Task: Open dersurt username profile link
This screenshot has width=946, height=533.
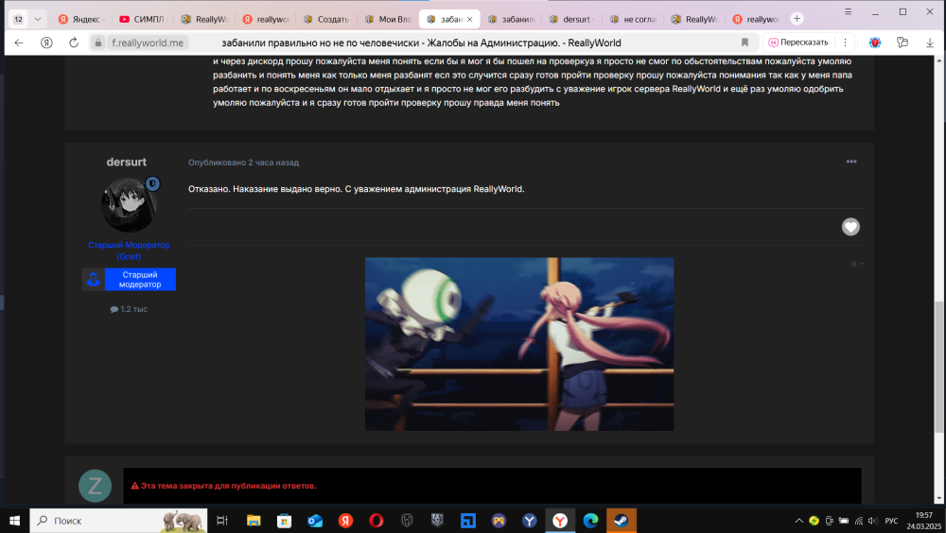Action: click(x=127, y=162)
